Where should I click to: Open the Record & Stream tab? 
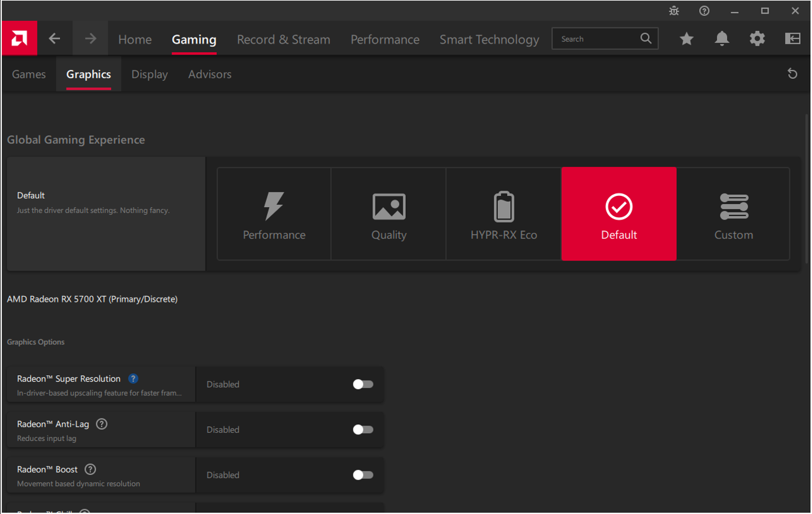283,39
